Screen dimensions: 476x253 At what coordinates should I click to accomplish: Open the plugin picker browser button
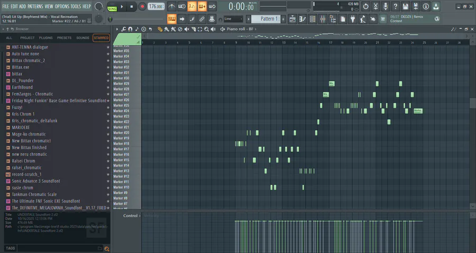(333, 19)
